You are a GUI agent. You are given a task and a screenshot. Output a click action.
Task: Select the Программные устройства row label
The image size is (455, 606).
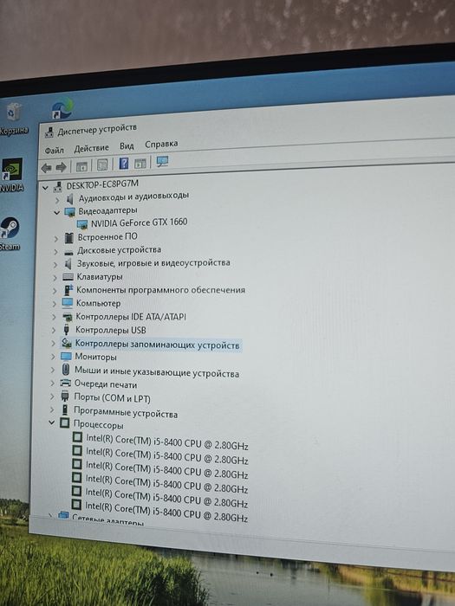coord(126,412)
